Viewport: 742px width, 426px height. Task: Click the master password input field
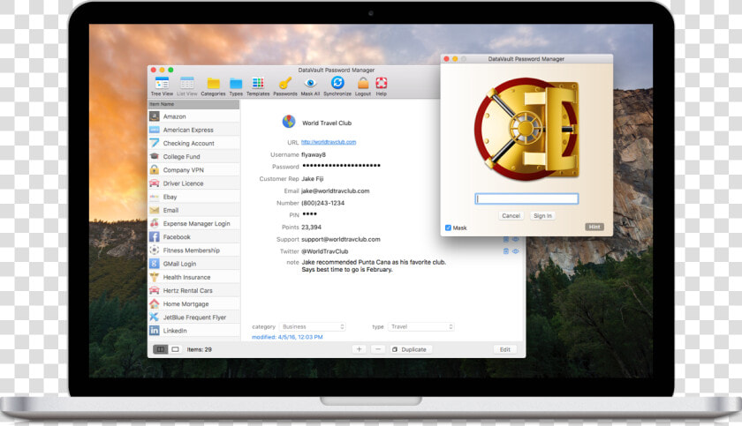pyautogui.click(x=526, y=198)
